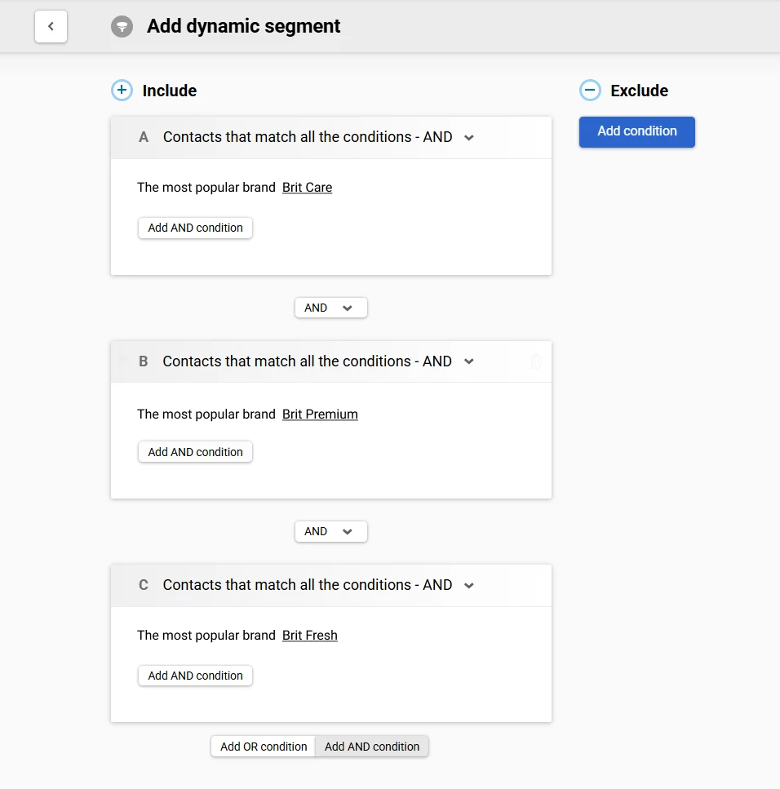The height and width of the screenshot is (789, 780).
Task: Click the bottom Add AND condition group button
Action: 372,747
